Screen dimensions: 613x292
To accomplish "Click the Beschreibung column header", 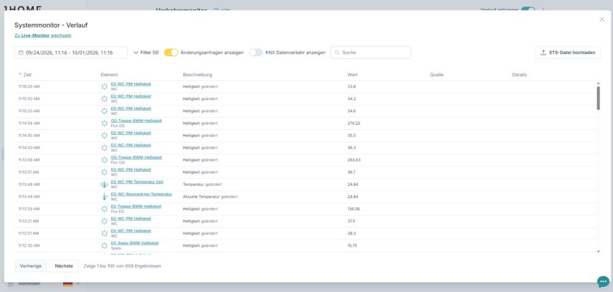I will (197, 74).
